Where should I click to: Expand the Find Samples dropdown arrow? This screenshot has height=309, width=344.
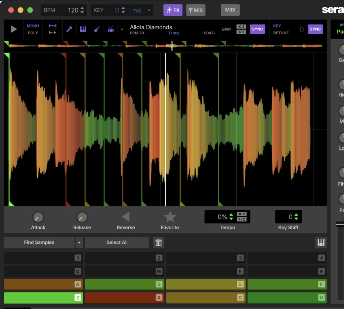tap(79, 242)
